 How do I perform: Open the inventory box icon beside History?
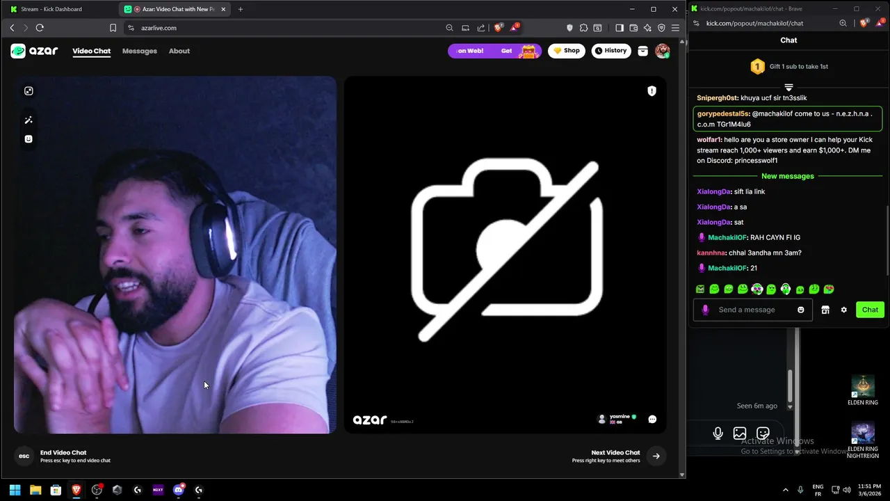(x=643, y=51)
